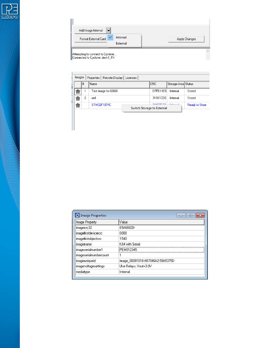Maximize the Image Properties window

click(190, 215)
